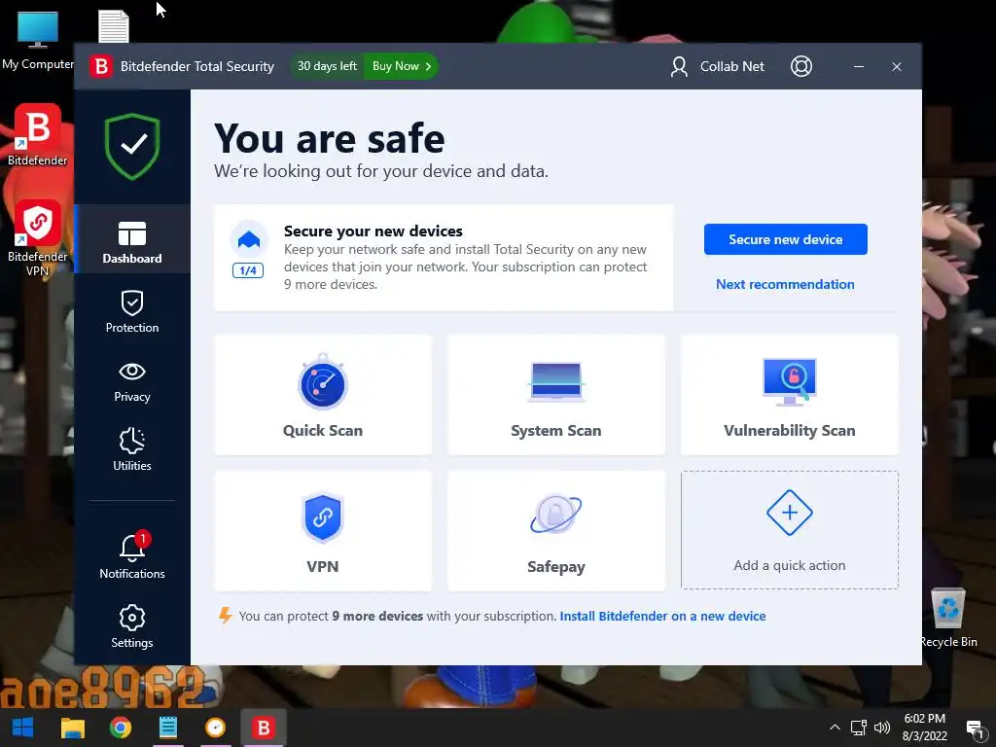
Task: Launch the Vulnerability Scan
Action: point(789,395)
